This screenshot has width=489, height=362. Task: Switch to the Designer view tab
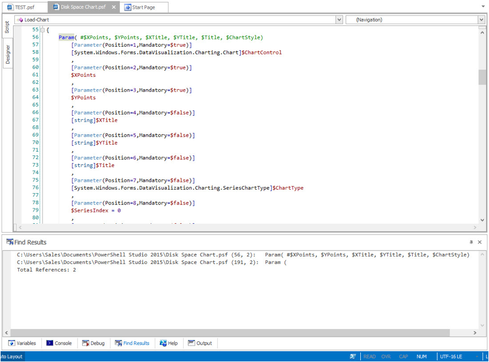[x=8, y=54]
